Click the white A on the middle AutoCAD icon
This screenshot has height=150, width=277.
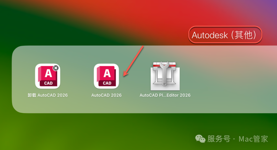(107, 73)
